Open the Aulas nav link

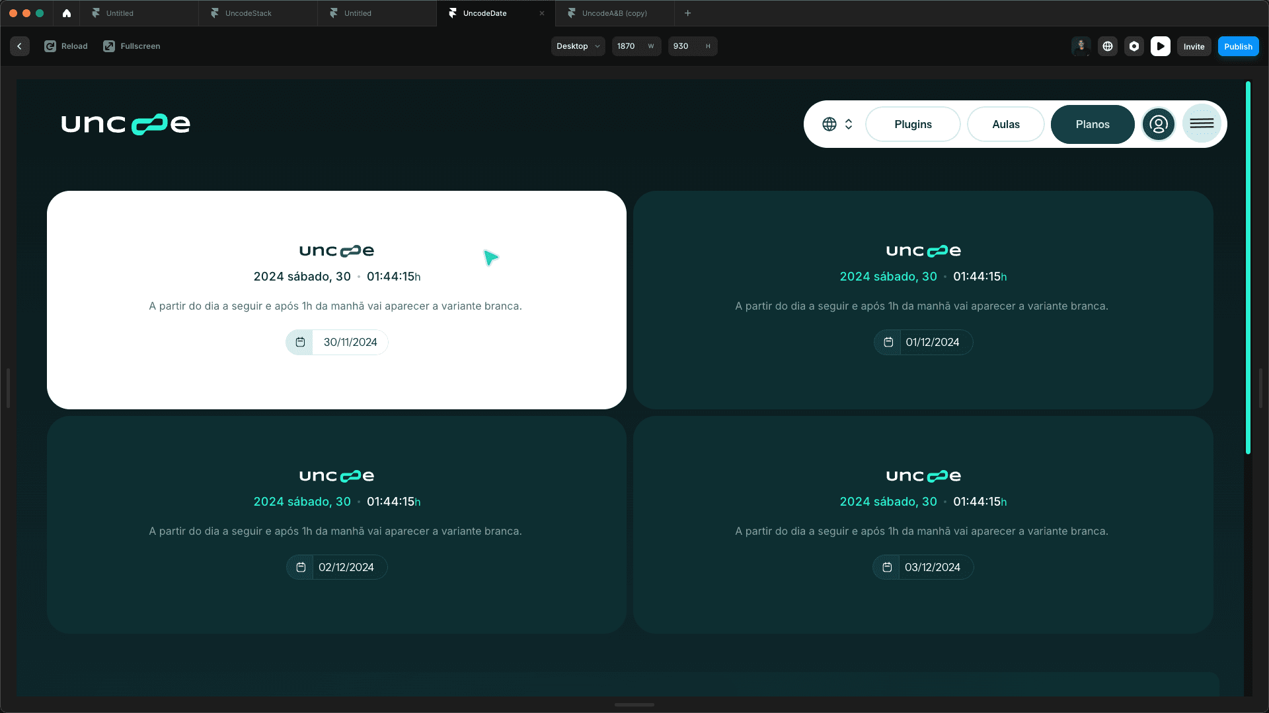tap(1005, 124)
